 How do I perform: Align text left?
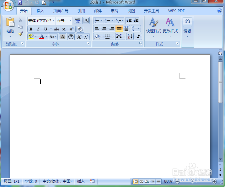click(x=97, y=29)
